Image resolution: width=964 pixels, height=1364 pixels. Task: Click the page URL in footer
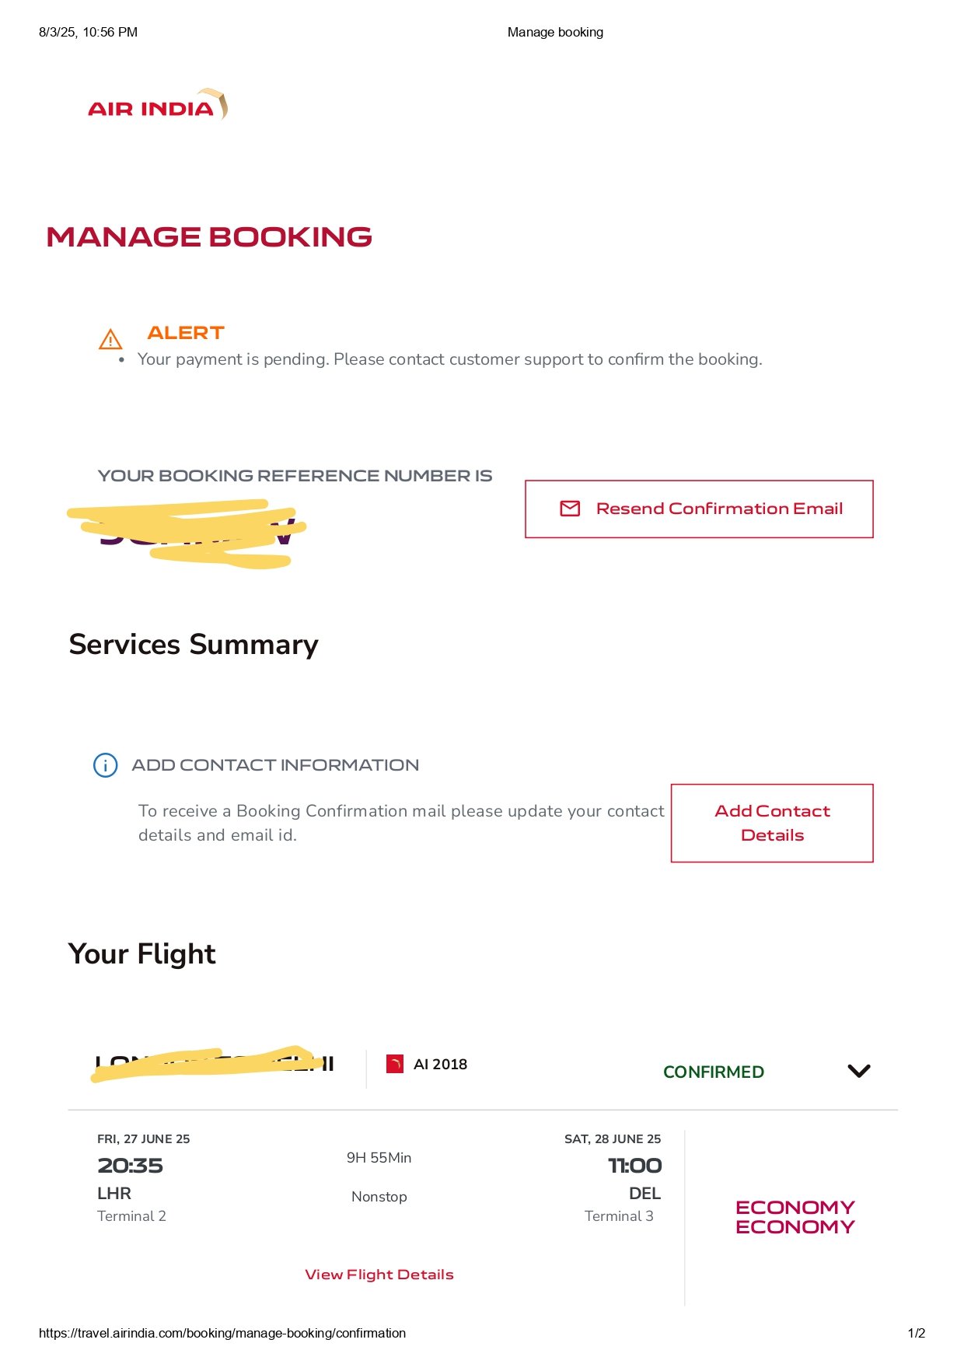(222, 1333)
